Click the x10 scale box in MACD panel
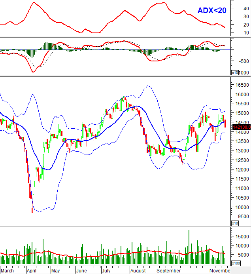 [235, 72]
